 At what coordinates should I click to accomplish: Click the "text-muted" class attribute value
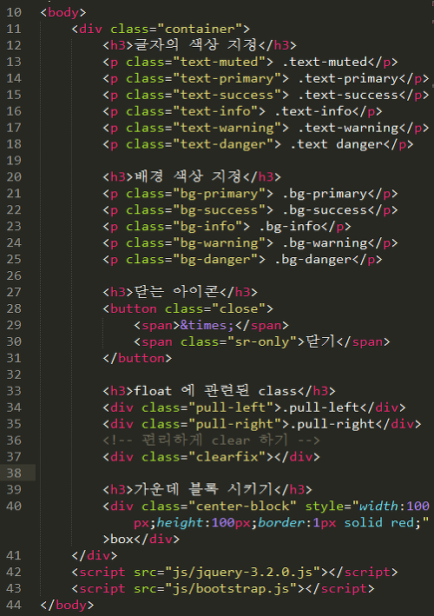point(220,62)
